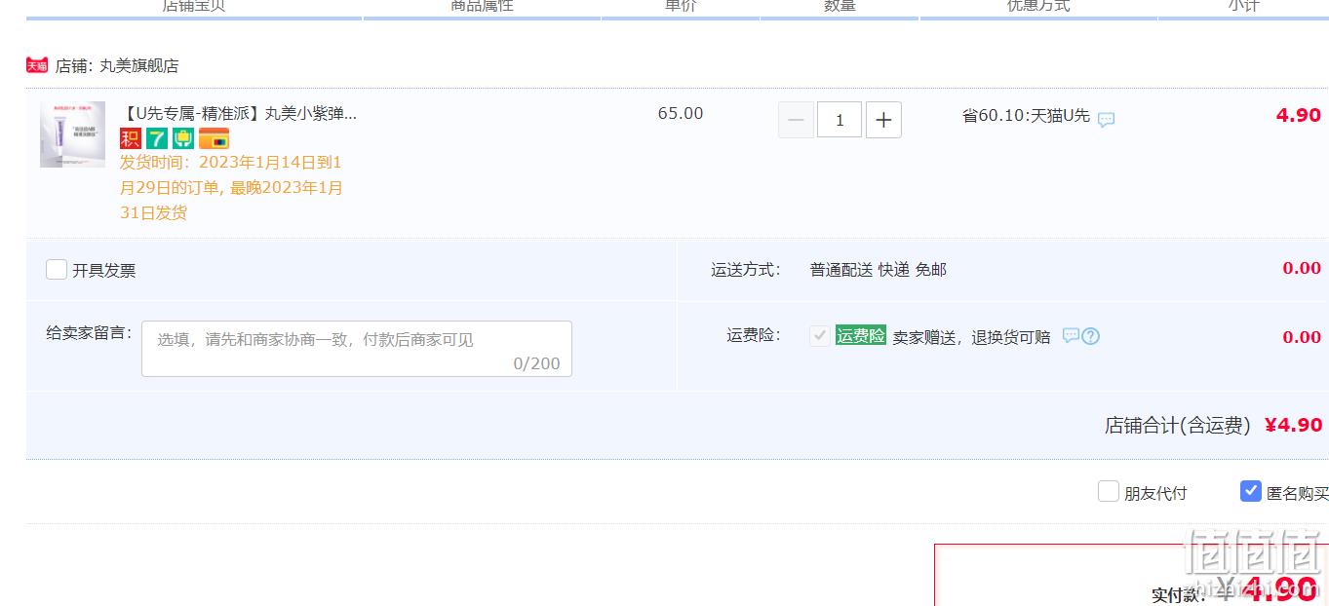The height and width of the screenshot is (606, 1329).
Task: Decrease quantity with the minus button
Action: [796, 120]
